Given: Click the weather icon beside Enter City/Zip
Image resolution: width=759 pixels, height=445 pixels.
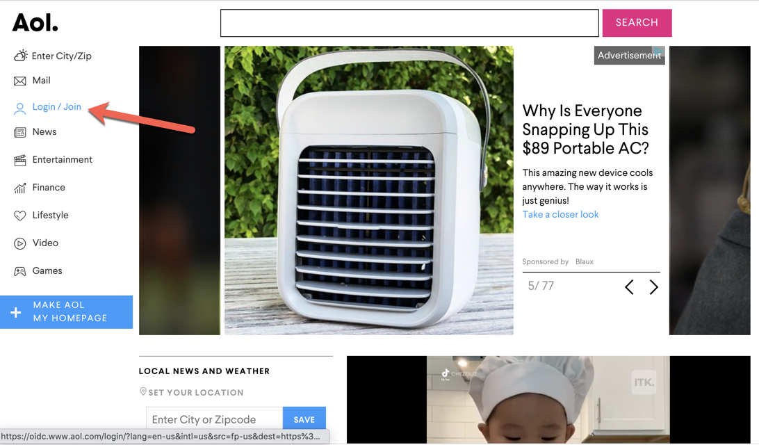Looking at the screenshot, I should pos(20,56).
